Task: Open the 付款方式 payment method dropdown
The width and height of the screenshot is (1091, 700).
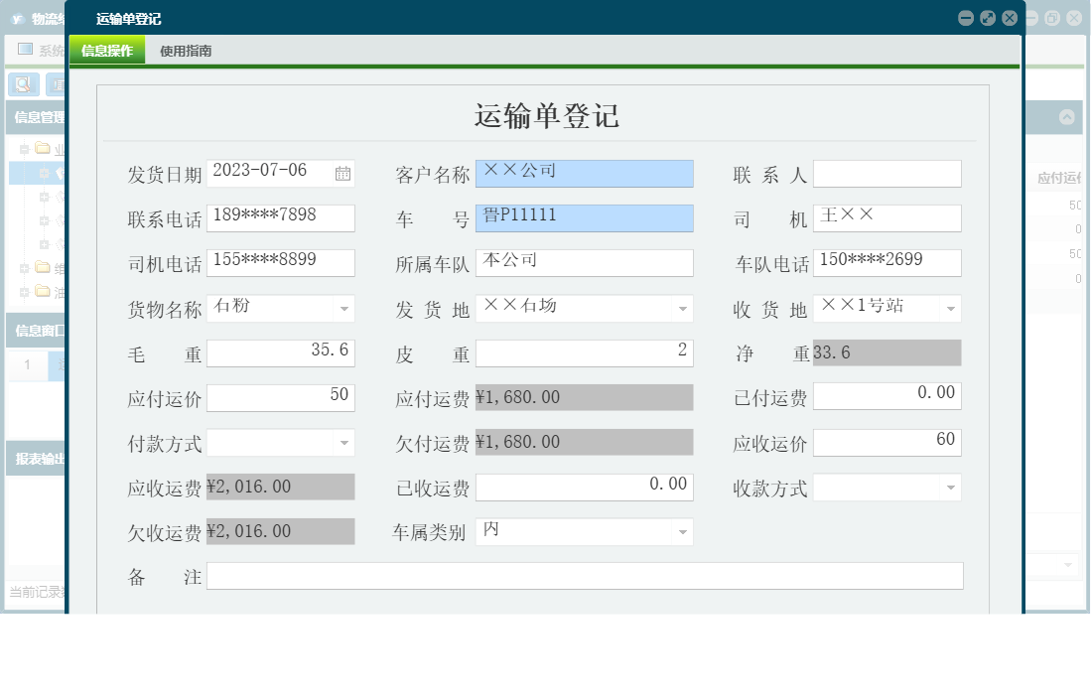Action: click(342, 441)
